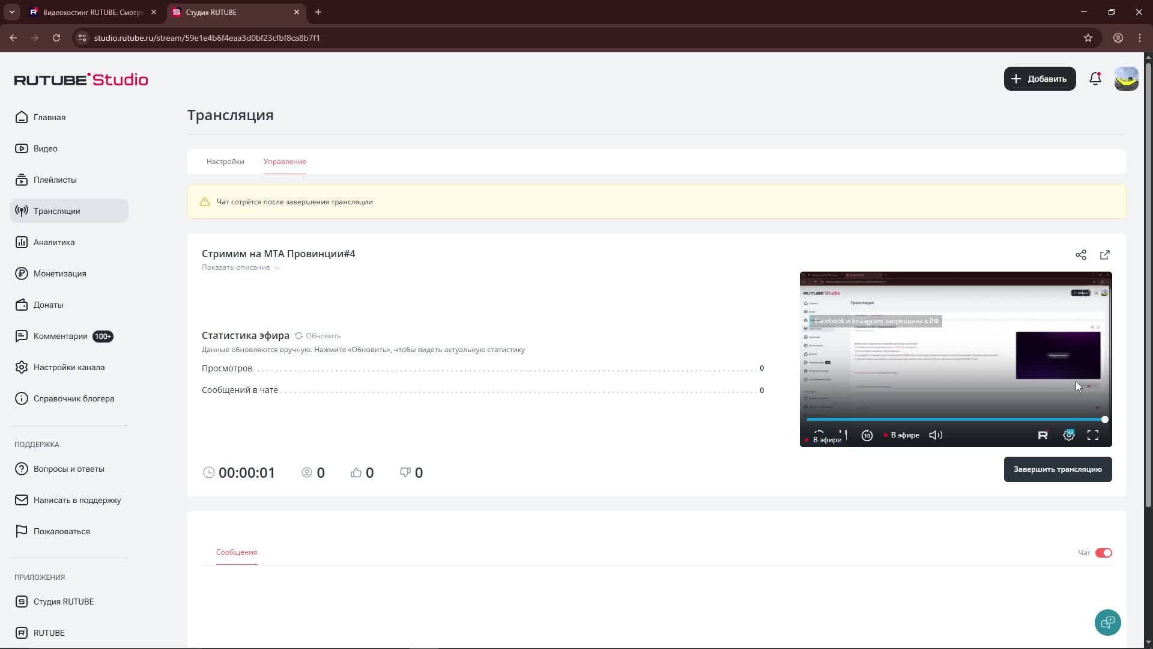Open stream in new window icon
The height and width of the screenshot is (649, 1153).
click(x=1104, y=255)
